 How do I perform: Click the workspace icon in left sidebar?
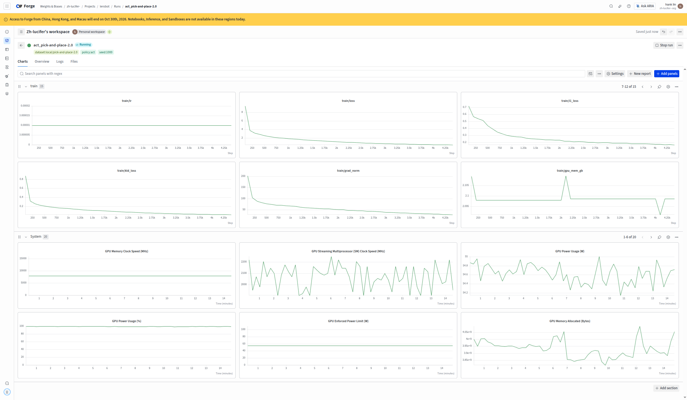point(7,41)
